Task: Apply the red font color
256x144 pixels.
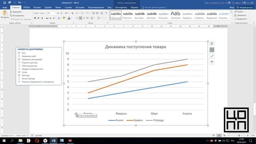Action: (x=69, y=18)
